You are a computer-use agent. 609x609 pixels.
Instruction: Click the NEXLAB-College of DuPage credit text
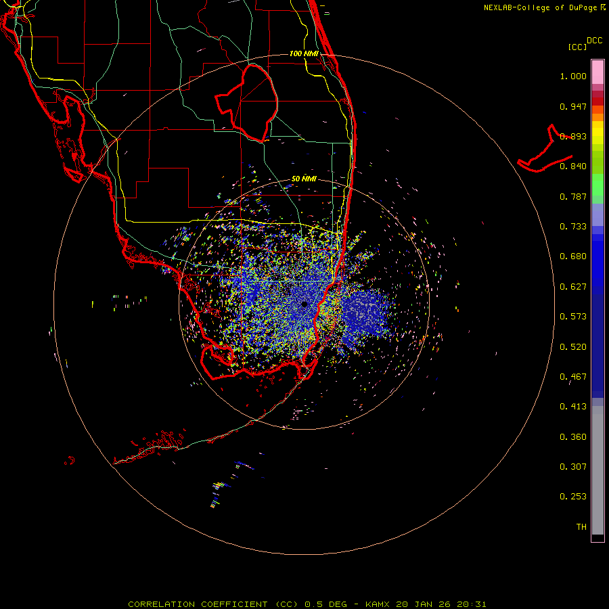(x=541, y=7)
